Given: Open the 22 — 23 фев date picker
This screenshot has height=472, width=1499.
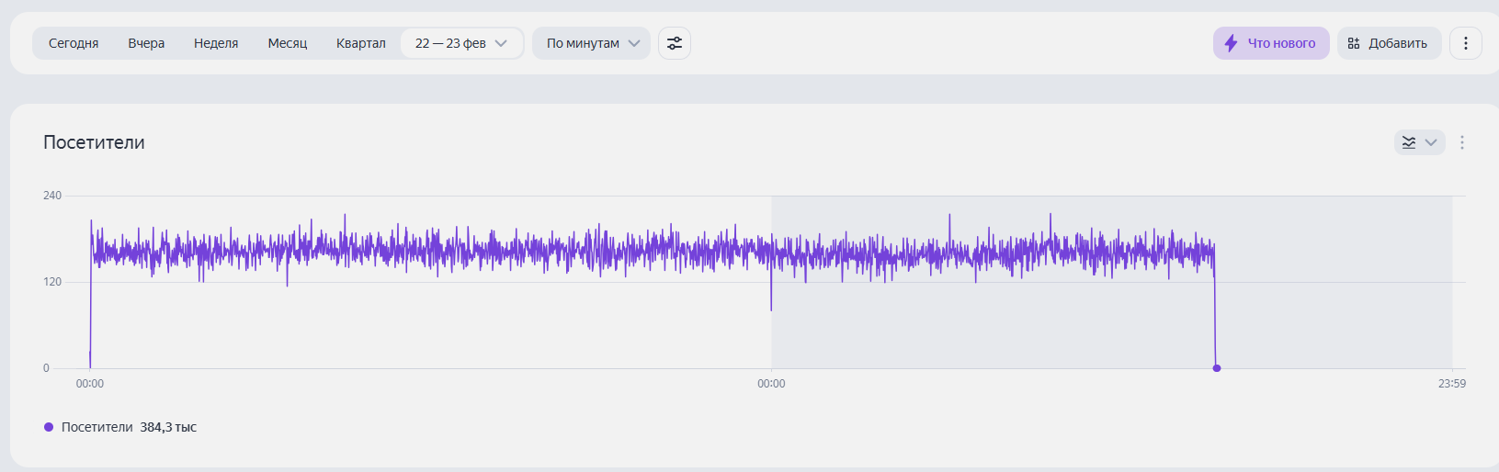Looking at the screenshot, I should [461, 43].
